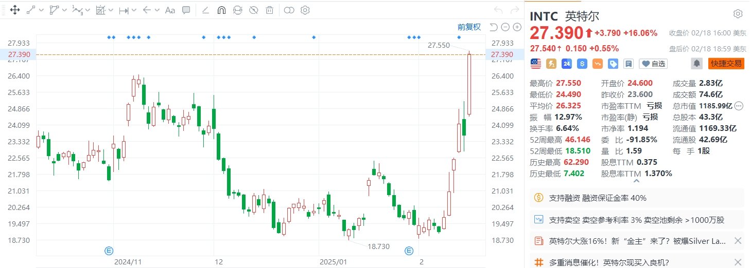Open 支持融资 margin info row
The width and height of the screenshot is (750, 268).
[636, 198]
